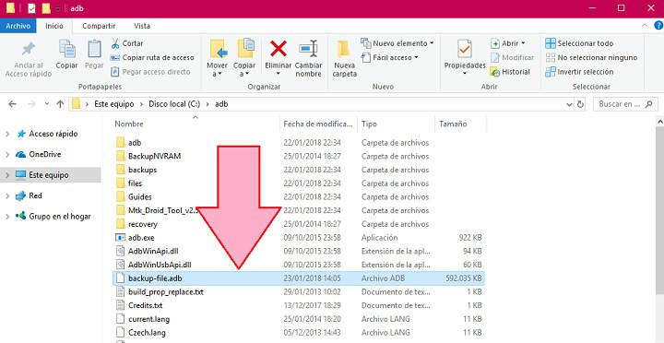
Task: Expand the Este equipo tree node
Action: 7,175
